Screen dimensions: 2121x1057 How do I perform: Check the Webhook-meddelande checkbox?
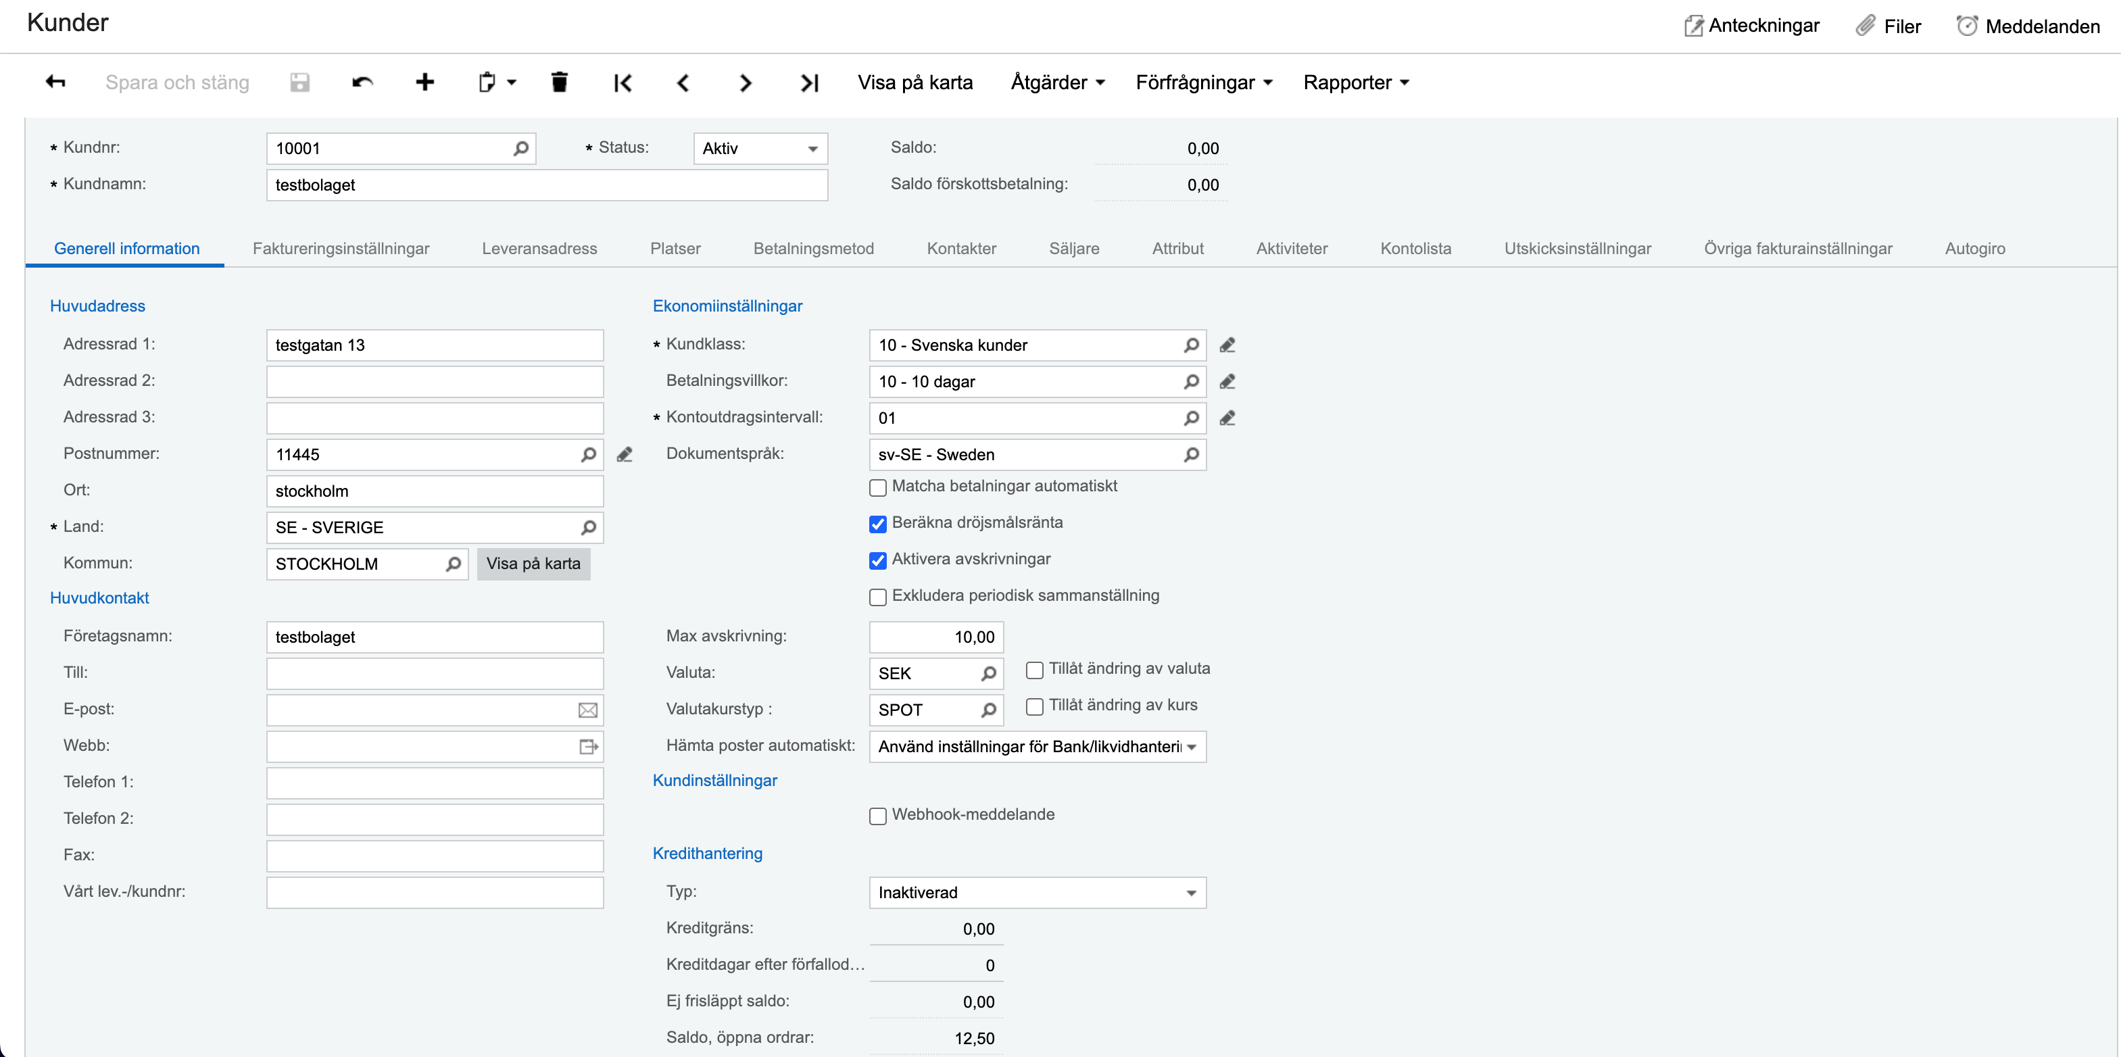pyautogui.click(x=878, y=816)
